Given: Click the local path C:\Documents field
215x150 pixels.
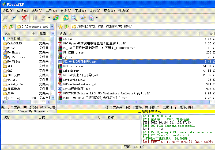Looking at the screenshot, I should [x=33, y=26].
